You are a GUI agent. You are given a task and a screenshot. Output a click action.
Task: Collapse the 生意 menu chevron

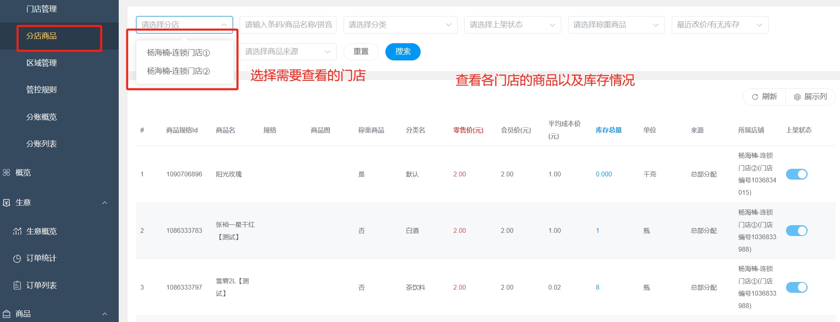(105, 203)
